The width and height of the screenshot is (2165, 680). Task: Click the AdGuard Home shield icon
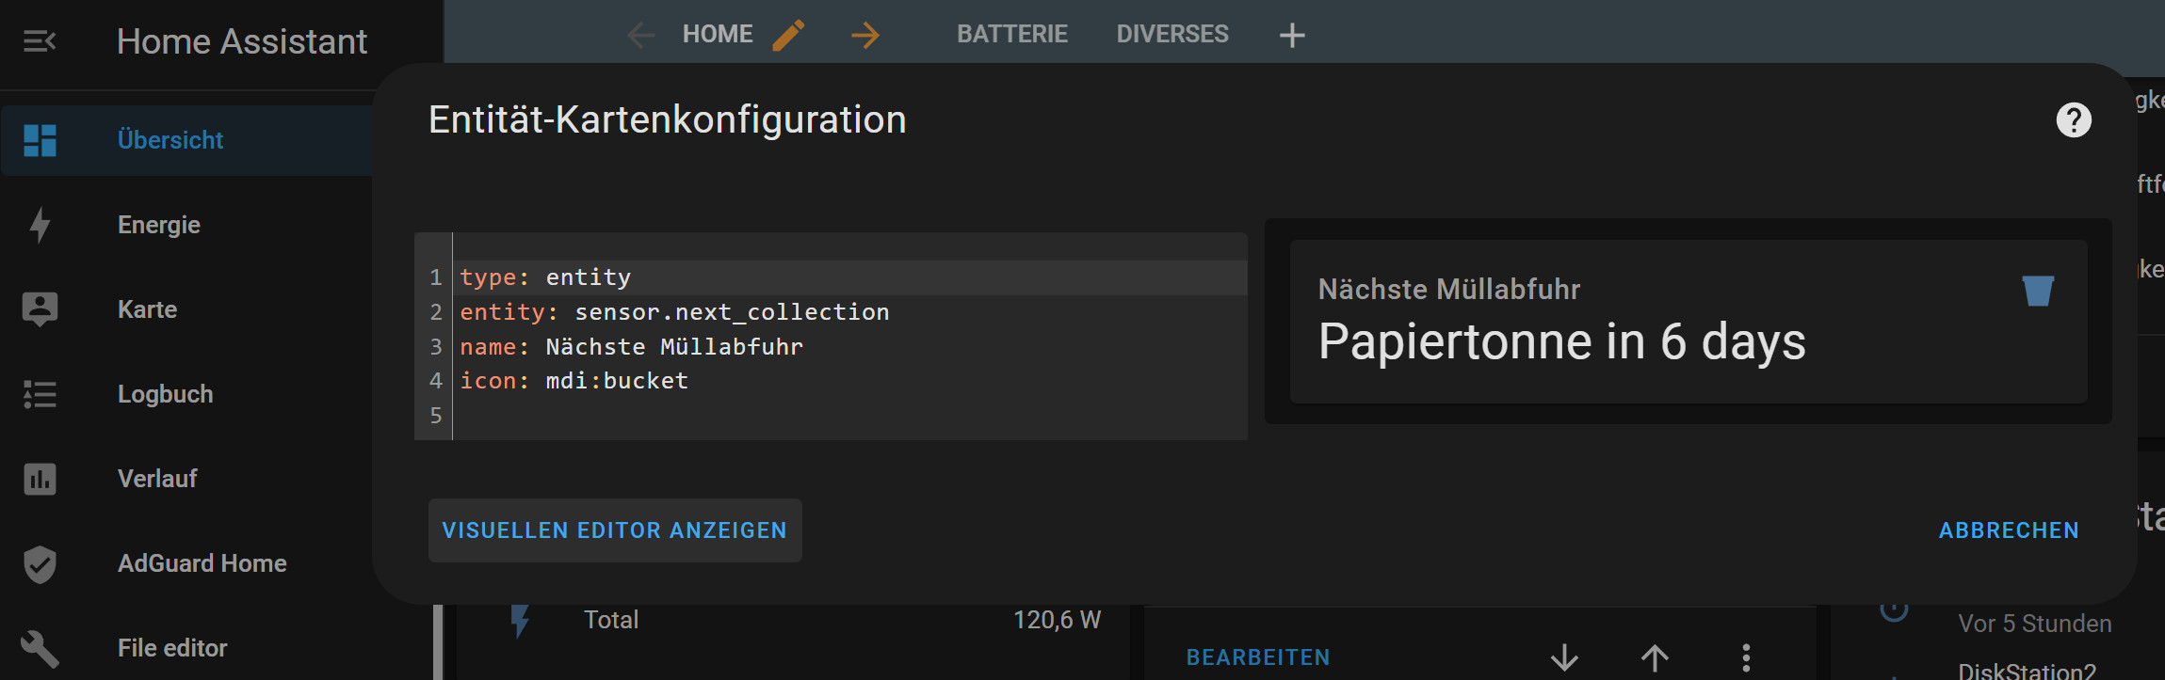tap(40, 563)
